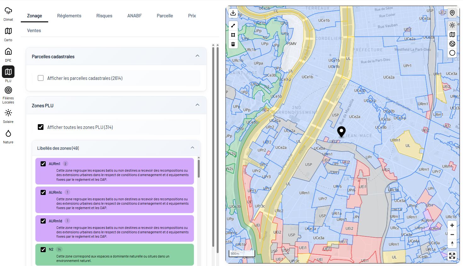This screenshot has height=266, width=463.
Task: Choose the empty circle basemap style
Action: point(452,53)
